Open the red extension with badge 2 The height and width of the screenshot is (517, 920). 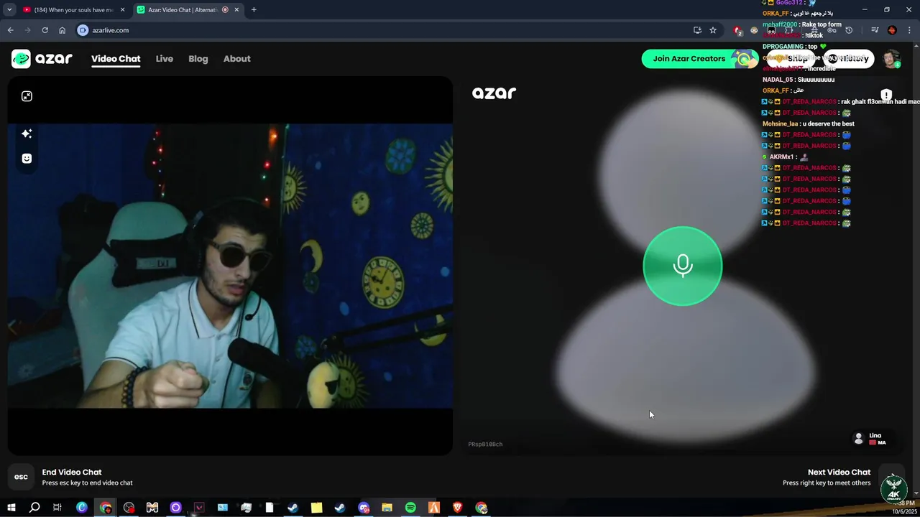pyautogui.click(x=737, y=30)
